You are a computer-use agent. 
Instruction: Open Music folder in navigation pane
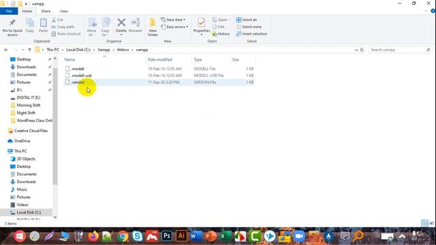tap(22, 189)
